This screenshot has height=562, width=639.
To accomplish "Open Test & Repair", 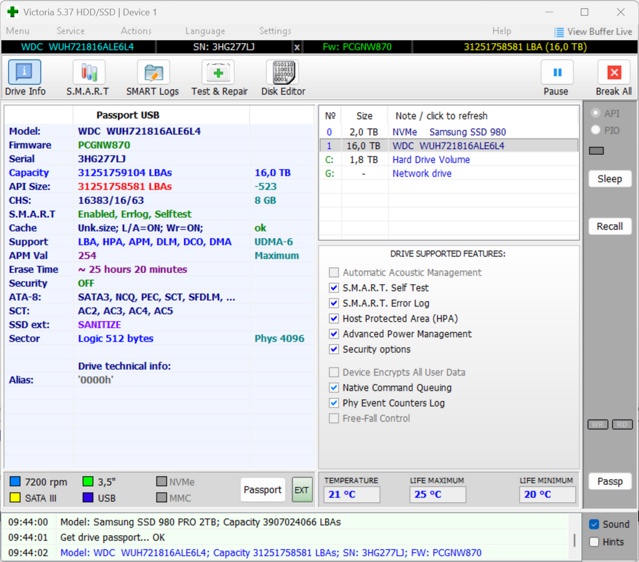I will click(220, 77).
